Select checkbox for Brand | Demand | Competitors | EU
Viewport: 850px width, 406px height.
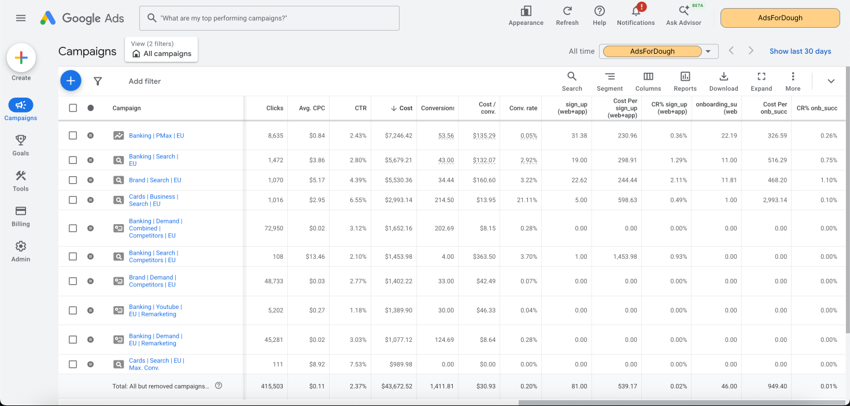[x=73, y=281]
